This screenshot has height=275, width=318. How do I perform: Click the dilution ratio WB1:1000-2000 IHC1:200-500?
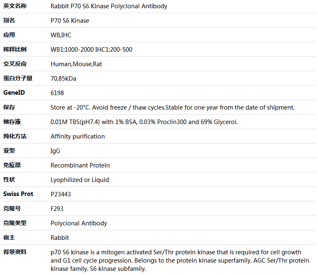(x=91, y=50)
